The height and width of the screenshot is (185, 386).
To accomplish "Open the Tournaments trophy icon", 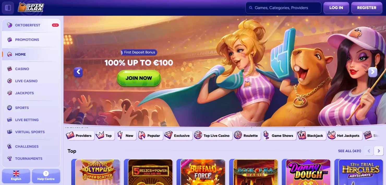I will [10, 158].
